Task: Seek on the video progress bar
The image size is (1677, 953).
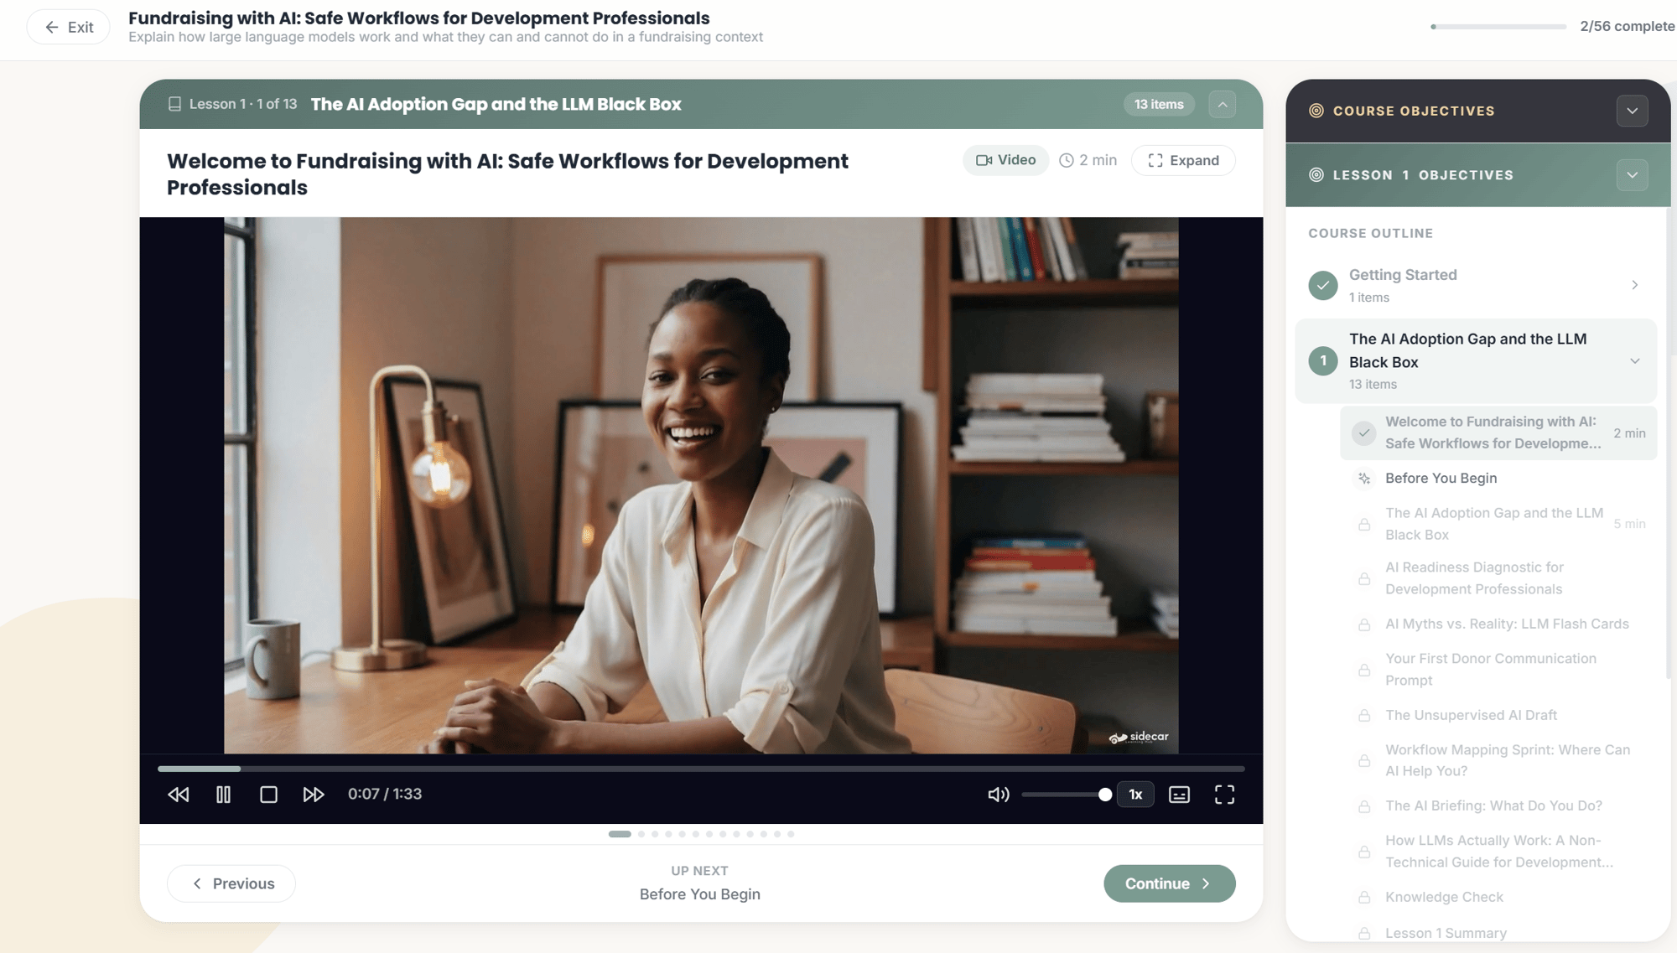Action: point(701,769)
